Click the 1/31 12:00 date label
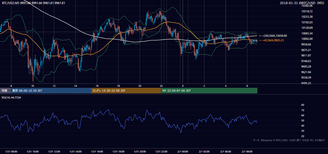The height and width of the screenshot is (154, 328). pyautogui.click(x=54, y=152)
